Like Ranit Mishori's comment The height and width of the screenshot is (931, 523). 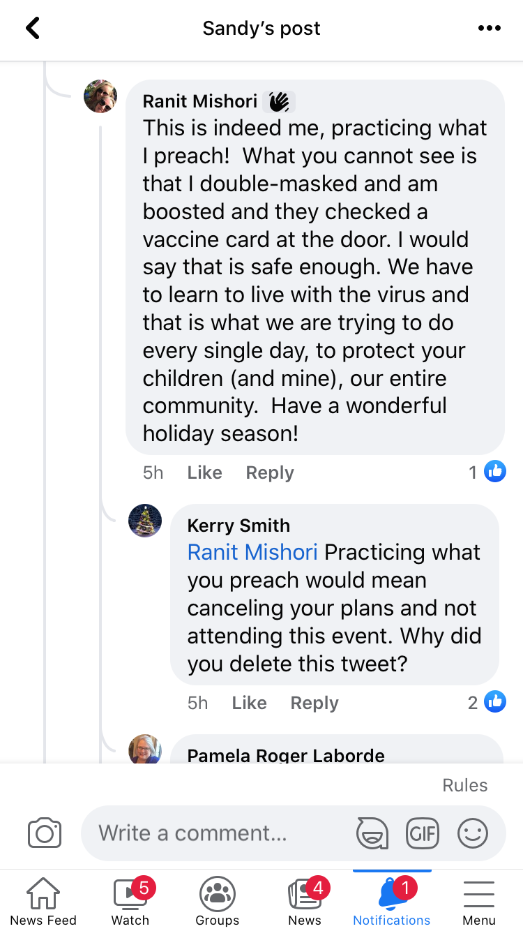(x=204, y=472)
